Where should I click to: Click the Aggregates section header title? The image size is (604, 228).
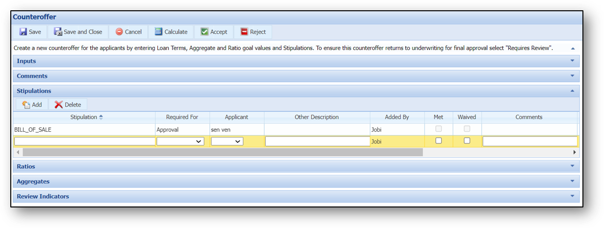pos(33,182)
